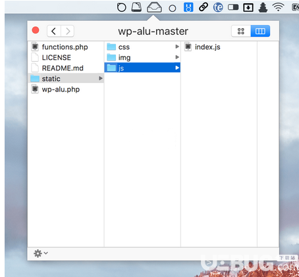The height and width of the screenshot is (277, 299).
Task: Click the pine tree menu bar icon
Action: pyautogui.click(x=263, y=7)
